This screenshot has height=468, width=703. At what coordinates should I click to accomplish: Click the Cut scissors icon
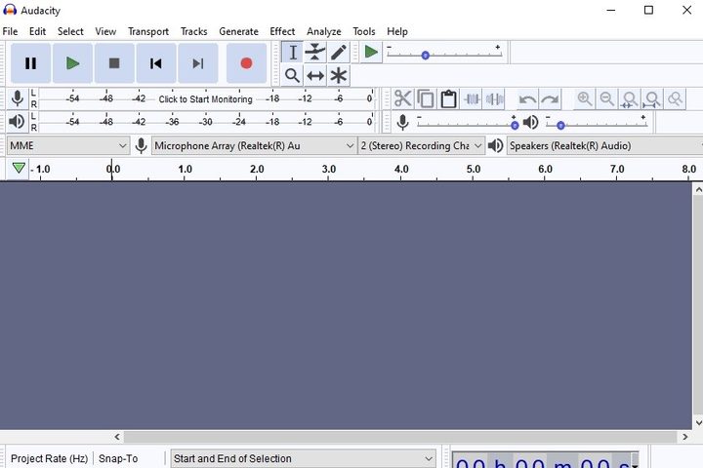(x=402, y=98)
